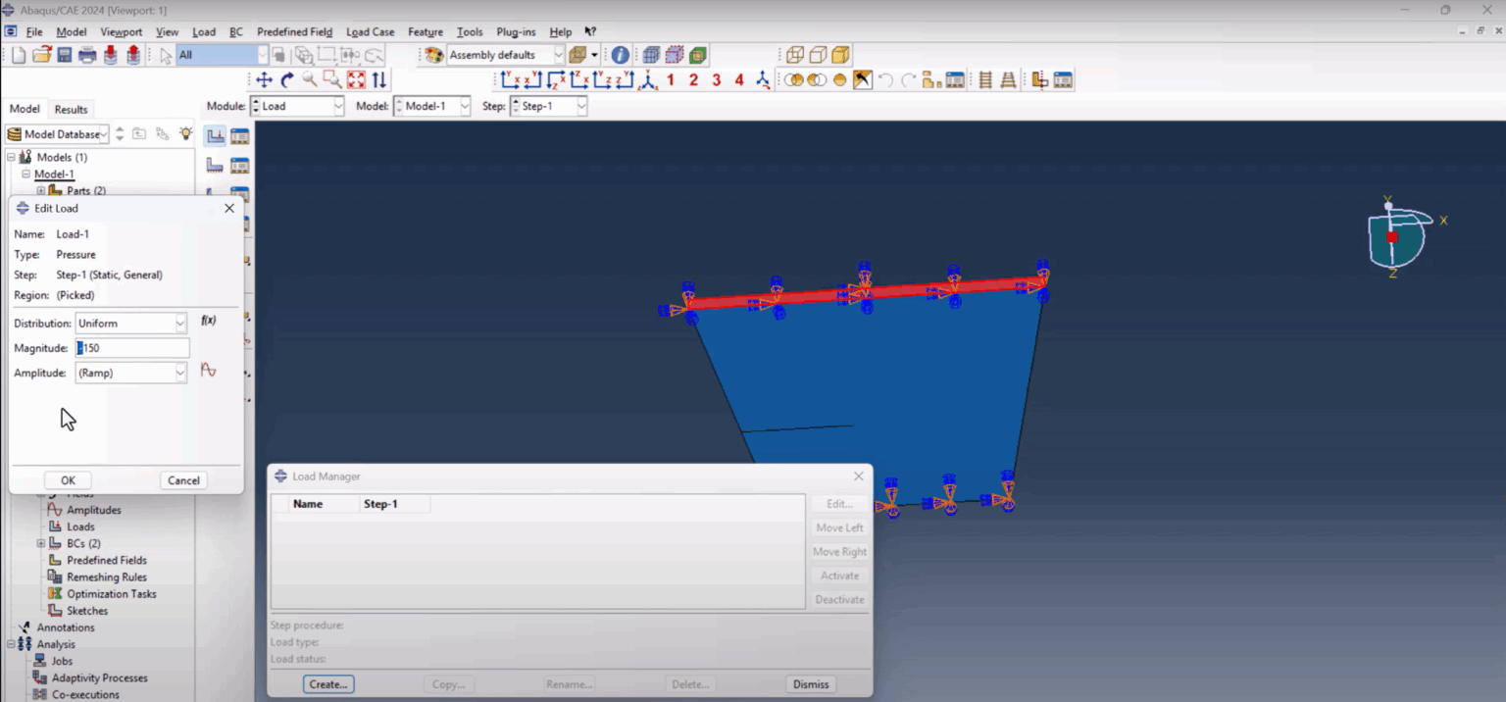Image resolution: width=1506 pixels, height=702 pixels.
Task: Open the Load Case menu
Action: (370, 31)
